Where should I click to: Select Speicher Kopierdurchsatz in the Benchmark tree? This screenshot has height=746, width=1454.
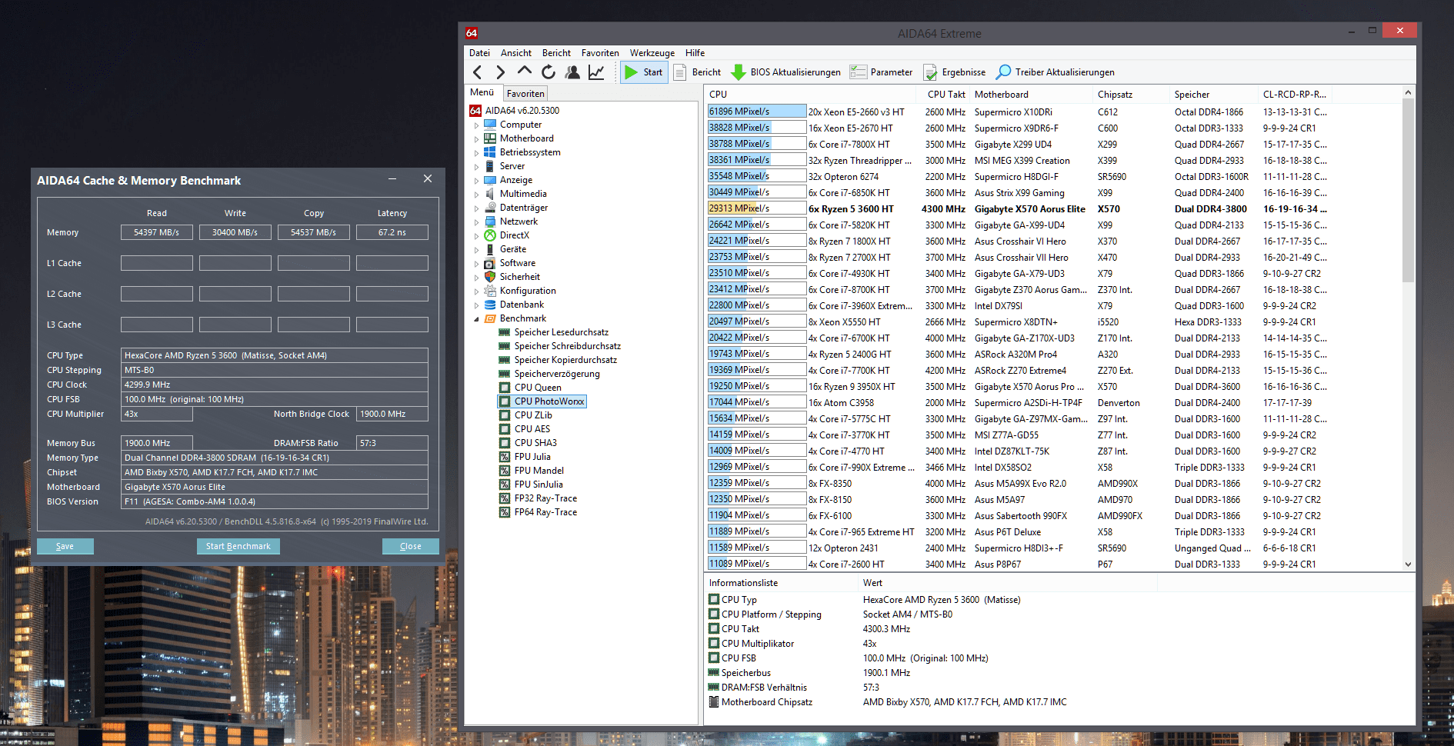(565, 360)
